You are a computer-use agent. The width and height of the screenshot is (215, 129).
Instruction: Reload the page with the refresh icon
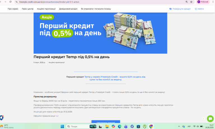10,2
